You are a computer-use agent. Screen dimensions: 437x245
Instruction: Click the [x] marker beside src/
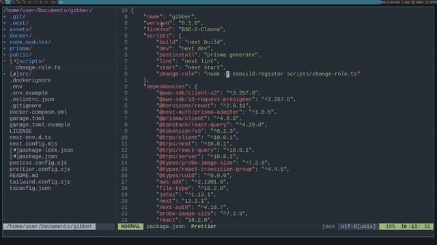click(x=14, y=74)
